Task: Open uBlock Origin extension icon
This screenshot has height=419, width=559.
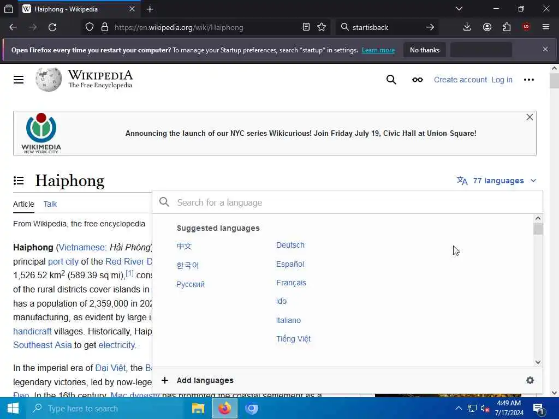Action: click(526, 27)
